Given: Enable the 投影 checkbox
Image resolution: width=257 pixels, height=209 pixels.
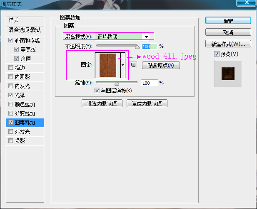Looking at the screenshot, I should pos(11,141).
